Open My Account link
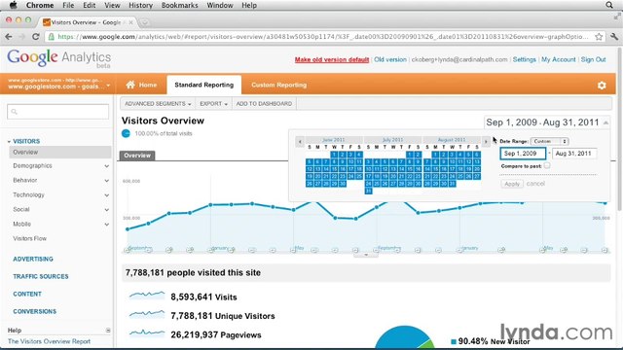This screenshot has width=623, height=350. 558,59
